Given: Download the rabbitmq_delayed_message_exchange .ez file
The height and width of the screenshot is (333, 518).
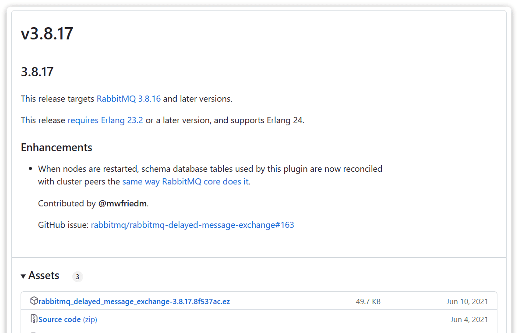Looking at the screenshot, I should [134, 301].
